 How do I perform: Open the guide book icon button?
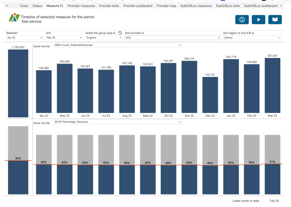275,20
